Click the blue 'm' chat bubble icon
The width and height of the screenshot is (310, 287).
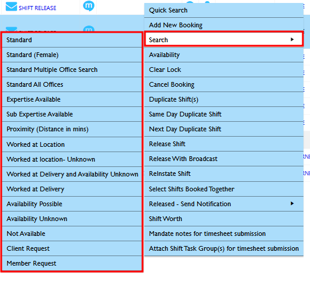click(x=88, y=6)
